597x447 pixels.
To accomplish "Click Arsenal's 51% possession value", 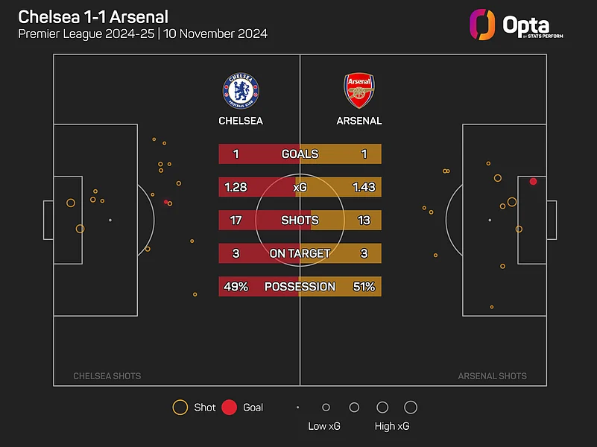I will 364,287.
